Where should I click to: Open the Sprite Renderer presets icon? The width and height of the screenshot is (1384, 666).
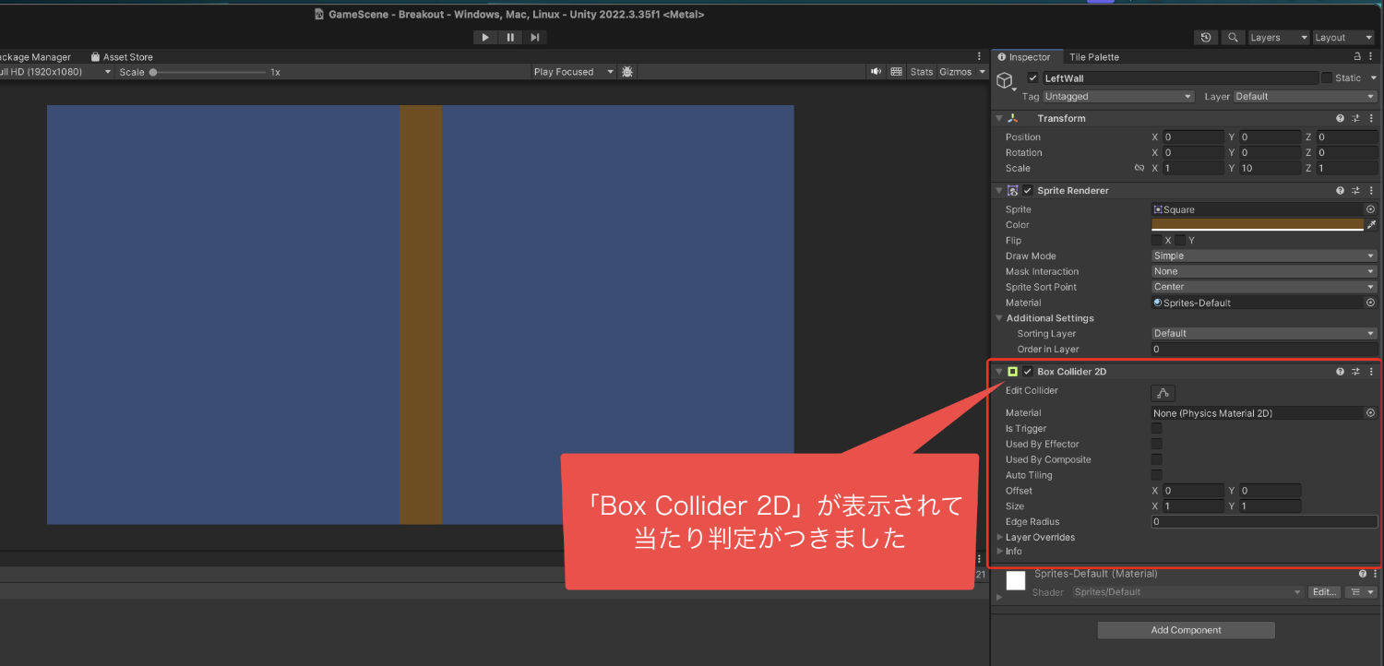[x=1356, y=190]
